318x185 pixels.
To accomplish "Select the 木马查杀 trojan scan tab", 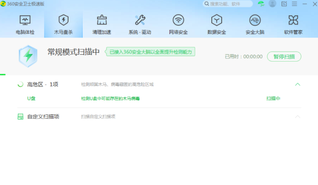I will pos(63,24).
